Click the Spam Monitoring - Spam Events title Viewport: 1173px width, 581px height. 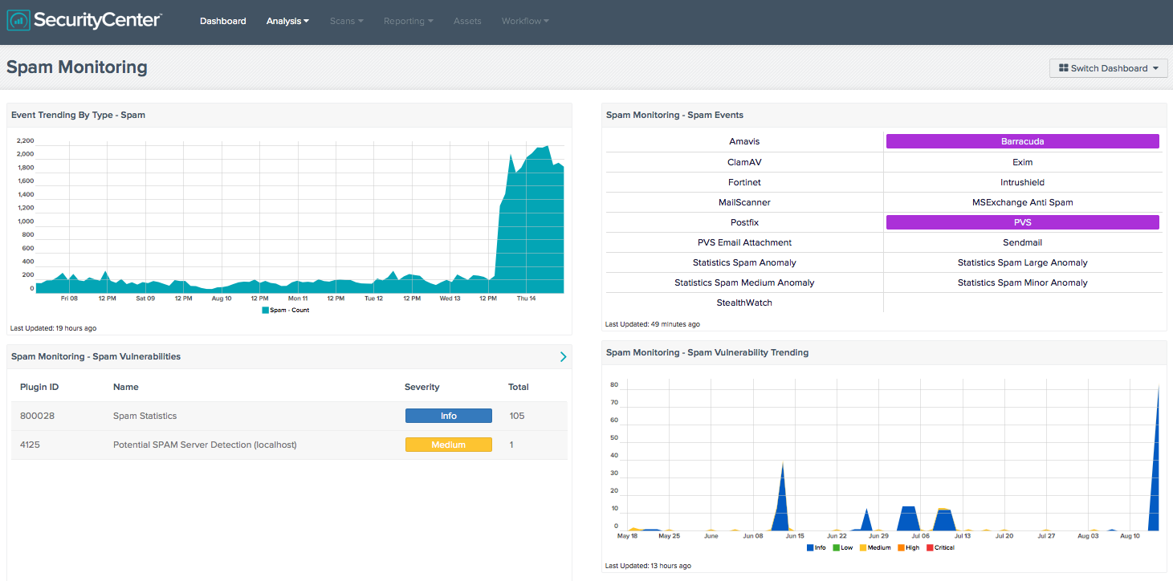[x=674, y=115]
